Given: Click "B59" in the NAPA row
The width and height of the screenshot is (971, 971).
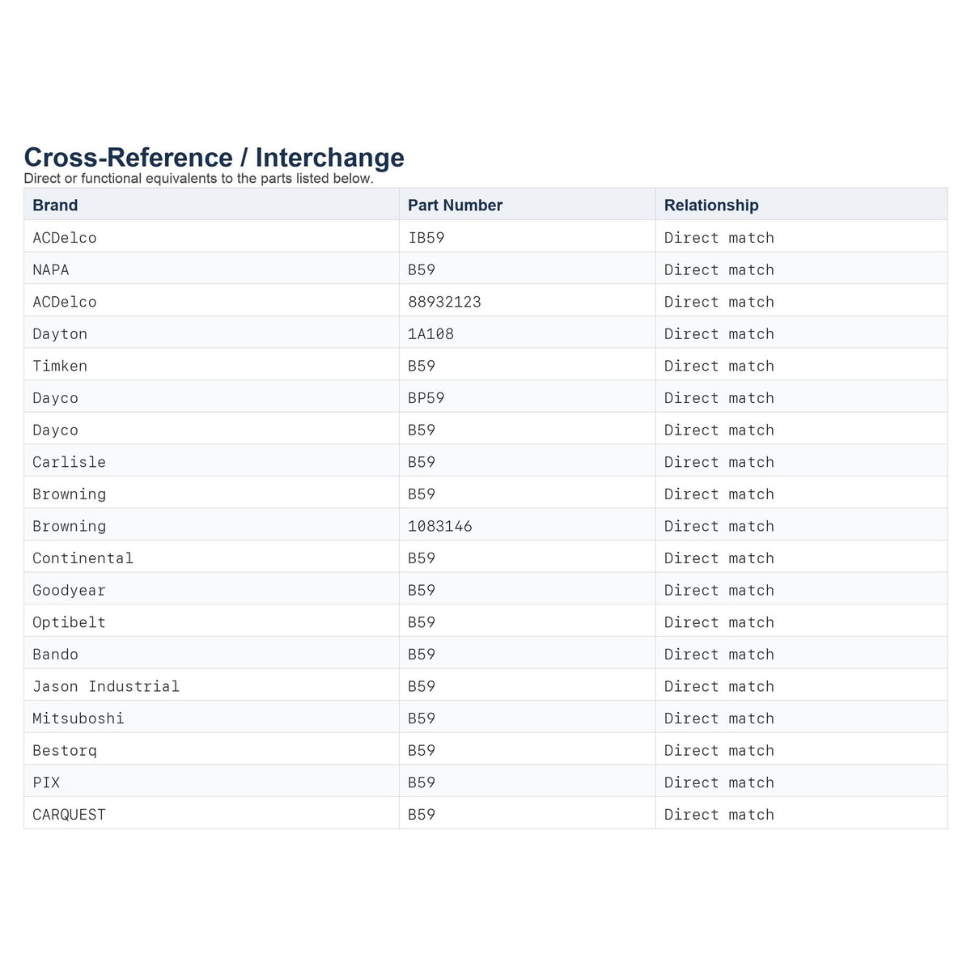Looking at the screenshot, I should pyautogui.click(x=422, y=269).
